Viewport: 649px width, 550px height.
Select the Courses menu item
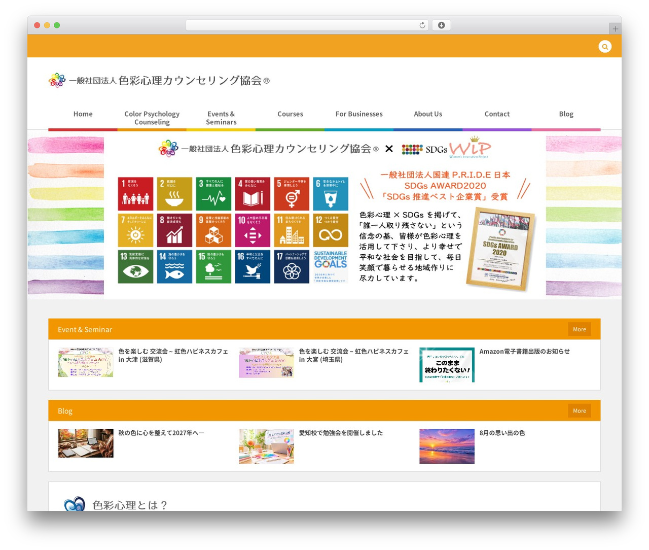(x=290, y=114)
